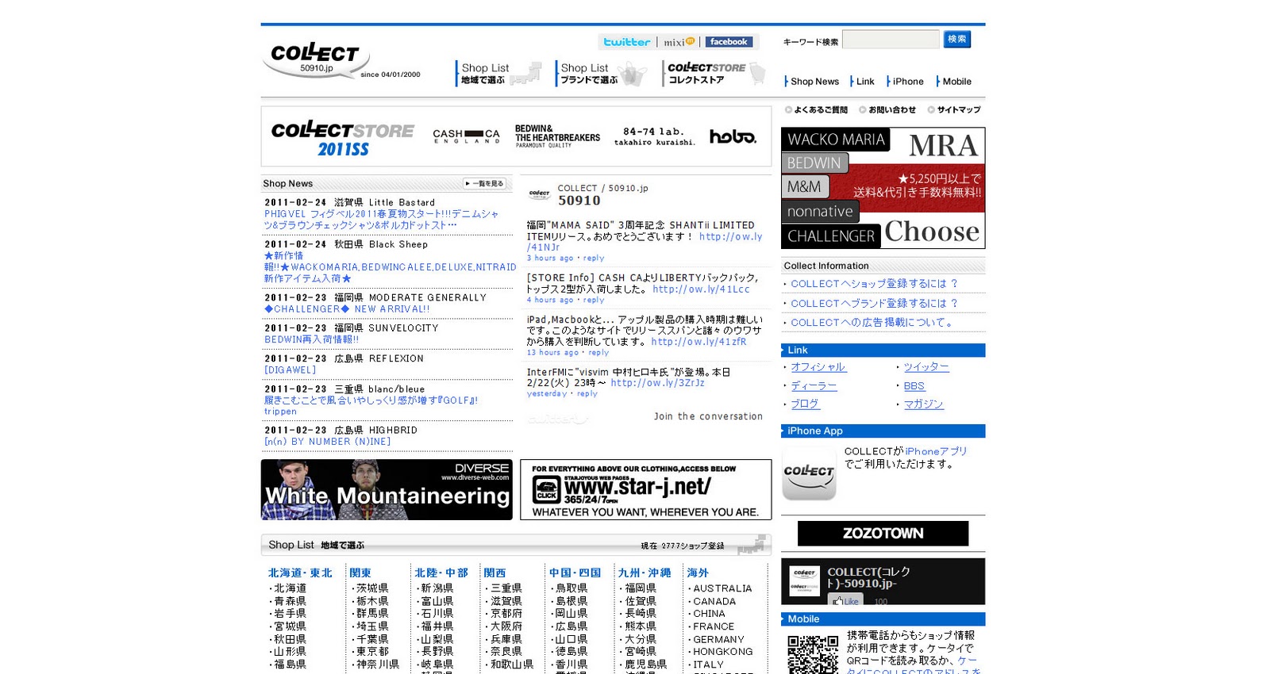Open Shop List by region (地域で選ぶ)
Screen dimensions: 1270x674
499,73
